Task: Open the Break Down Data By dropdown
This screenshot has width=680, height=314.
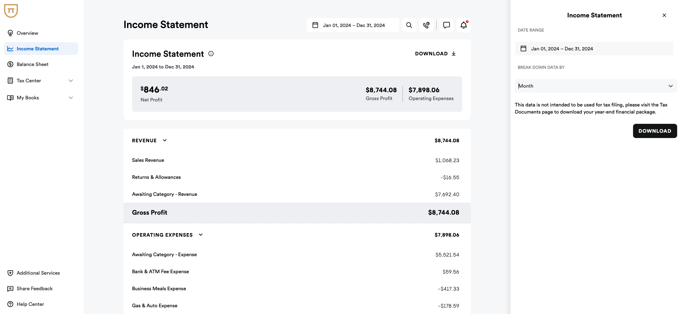Action: (595, 86)
